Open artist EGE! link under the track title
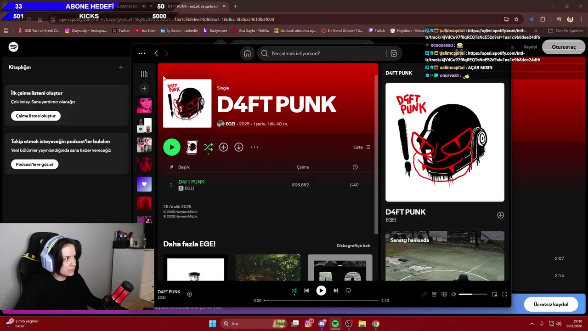The width and height of the screenshot is (588, 331). click(x=189, y=188)
